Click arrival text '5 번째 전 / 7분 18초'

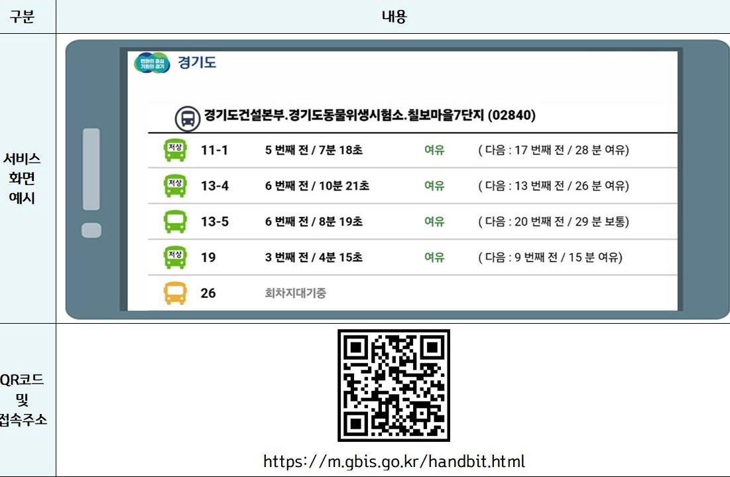(x=314, y=150)
